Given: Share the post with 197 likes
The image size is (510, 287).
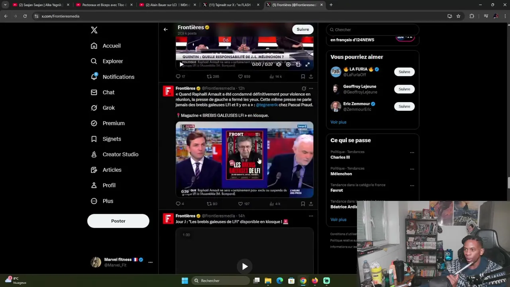Looking at the screenshot, I should coord(311,204).
